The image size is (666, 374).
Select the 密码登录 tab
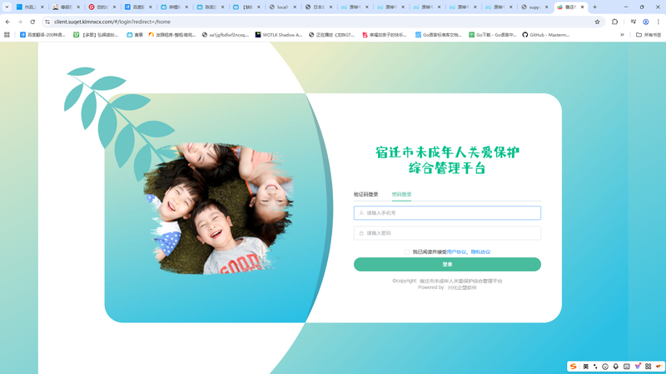coord(401,194)
